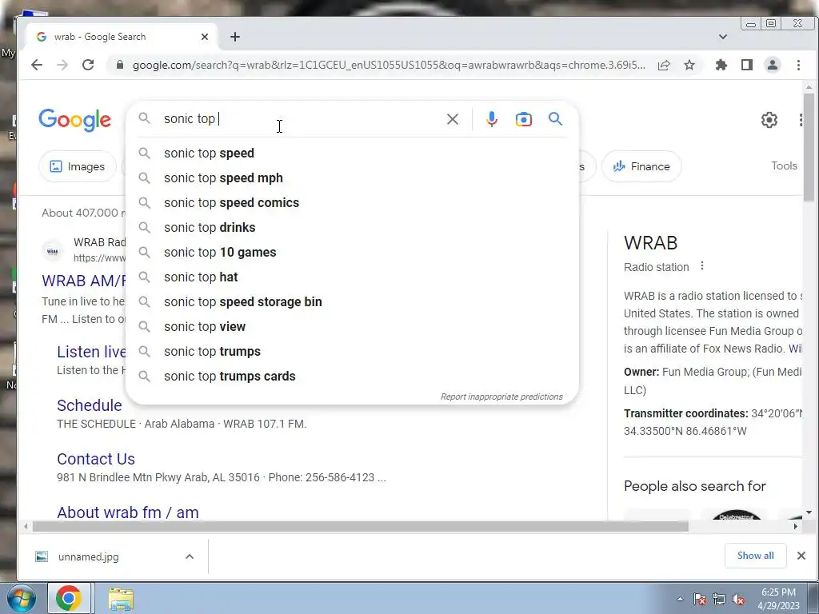
Task: Click the horizontal page scrollbar
Action: click(x=361, y=526)
